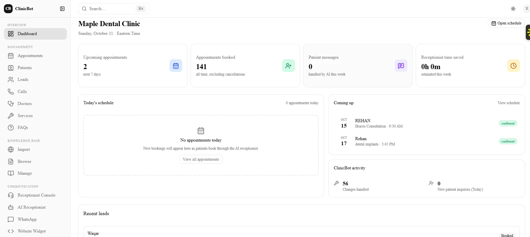
Task: Click the 0 appointments today label
Action: 302,103
